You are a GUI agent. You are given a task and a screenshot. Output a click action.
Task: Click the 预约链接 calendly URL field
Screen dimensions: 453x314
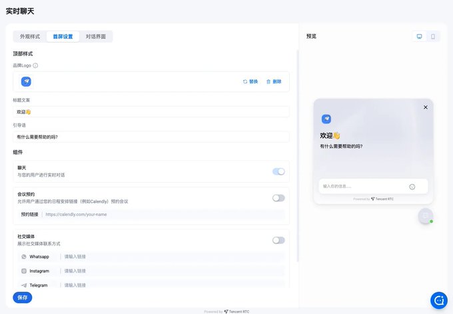164,215
